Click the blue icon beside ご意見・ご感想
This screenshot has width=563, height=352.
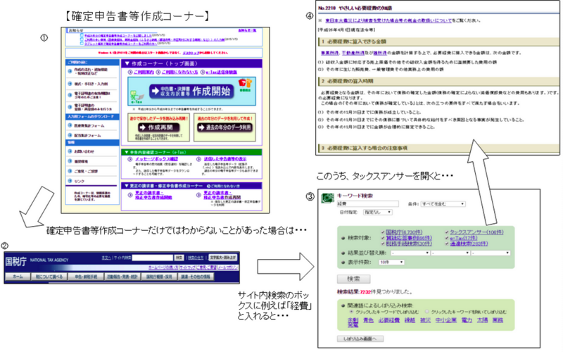(x=70, y=171)
